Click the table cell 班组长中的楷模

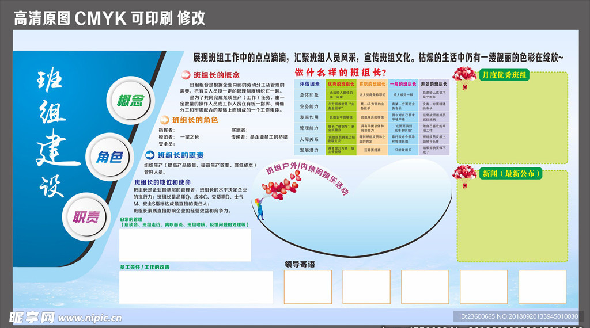(341, 117)
